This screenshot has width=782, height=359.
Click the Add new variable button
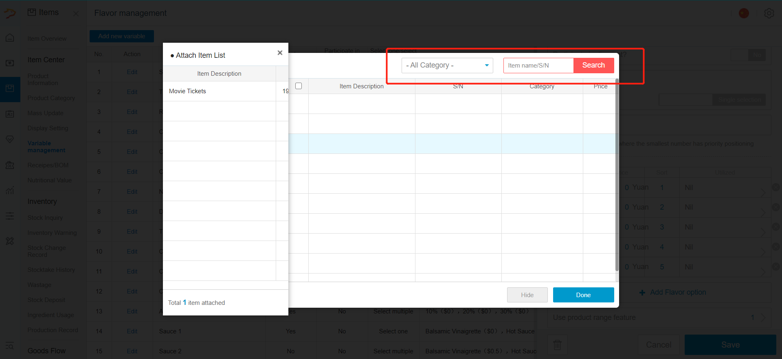click(x=122, y=36)
